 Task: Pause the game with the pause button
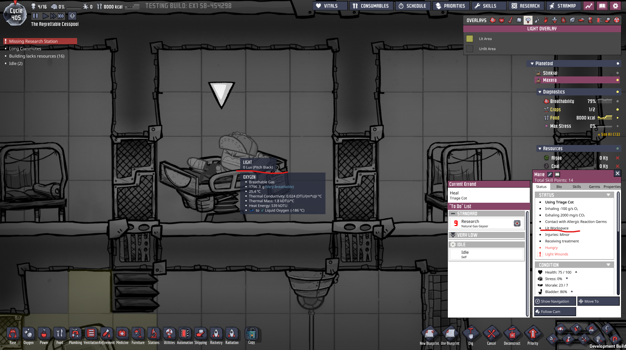click(x=35, y=16)
